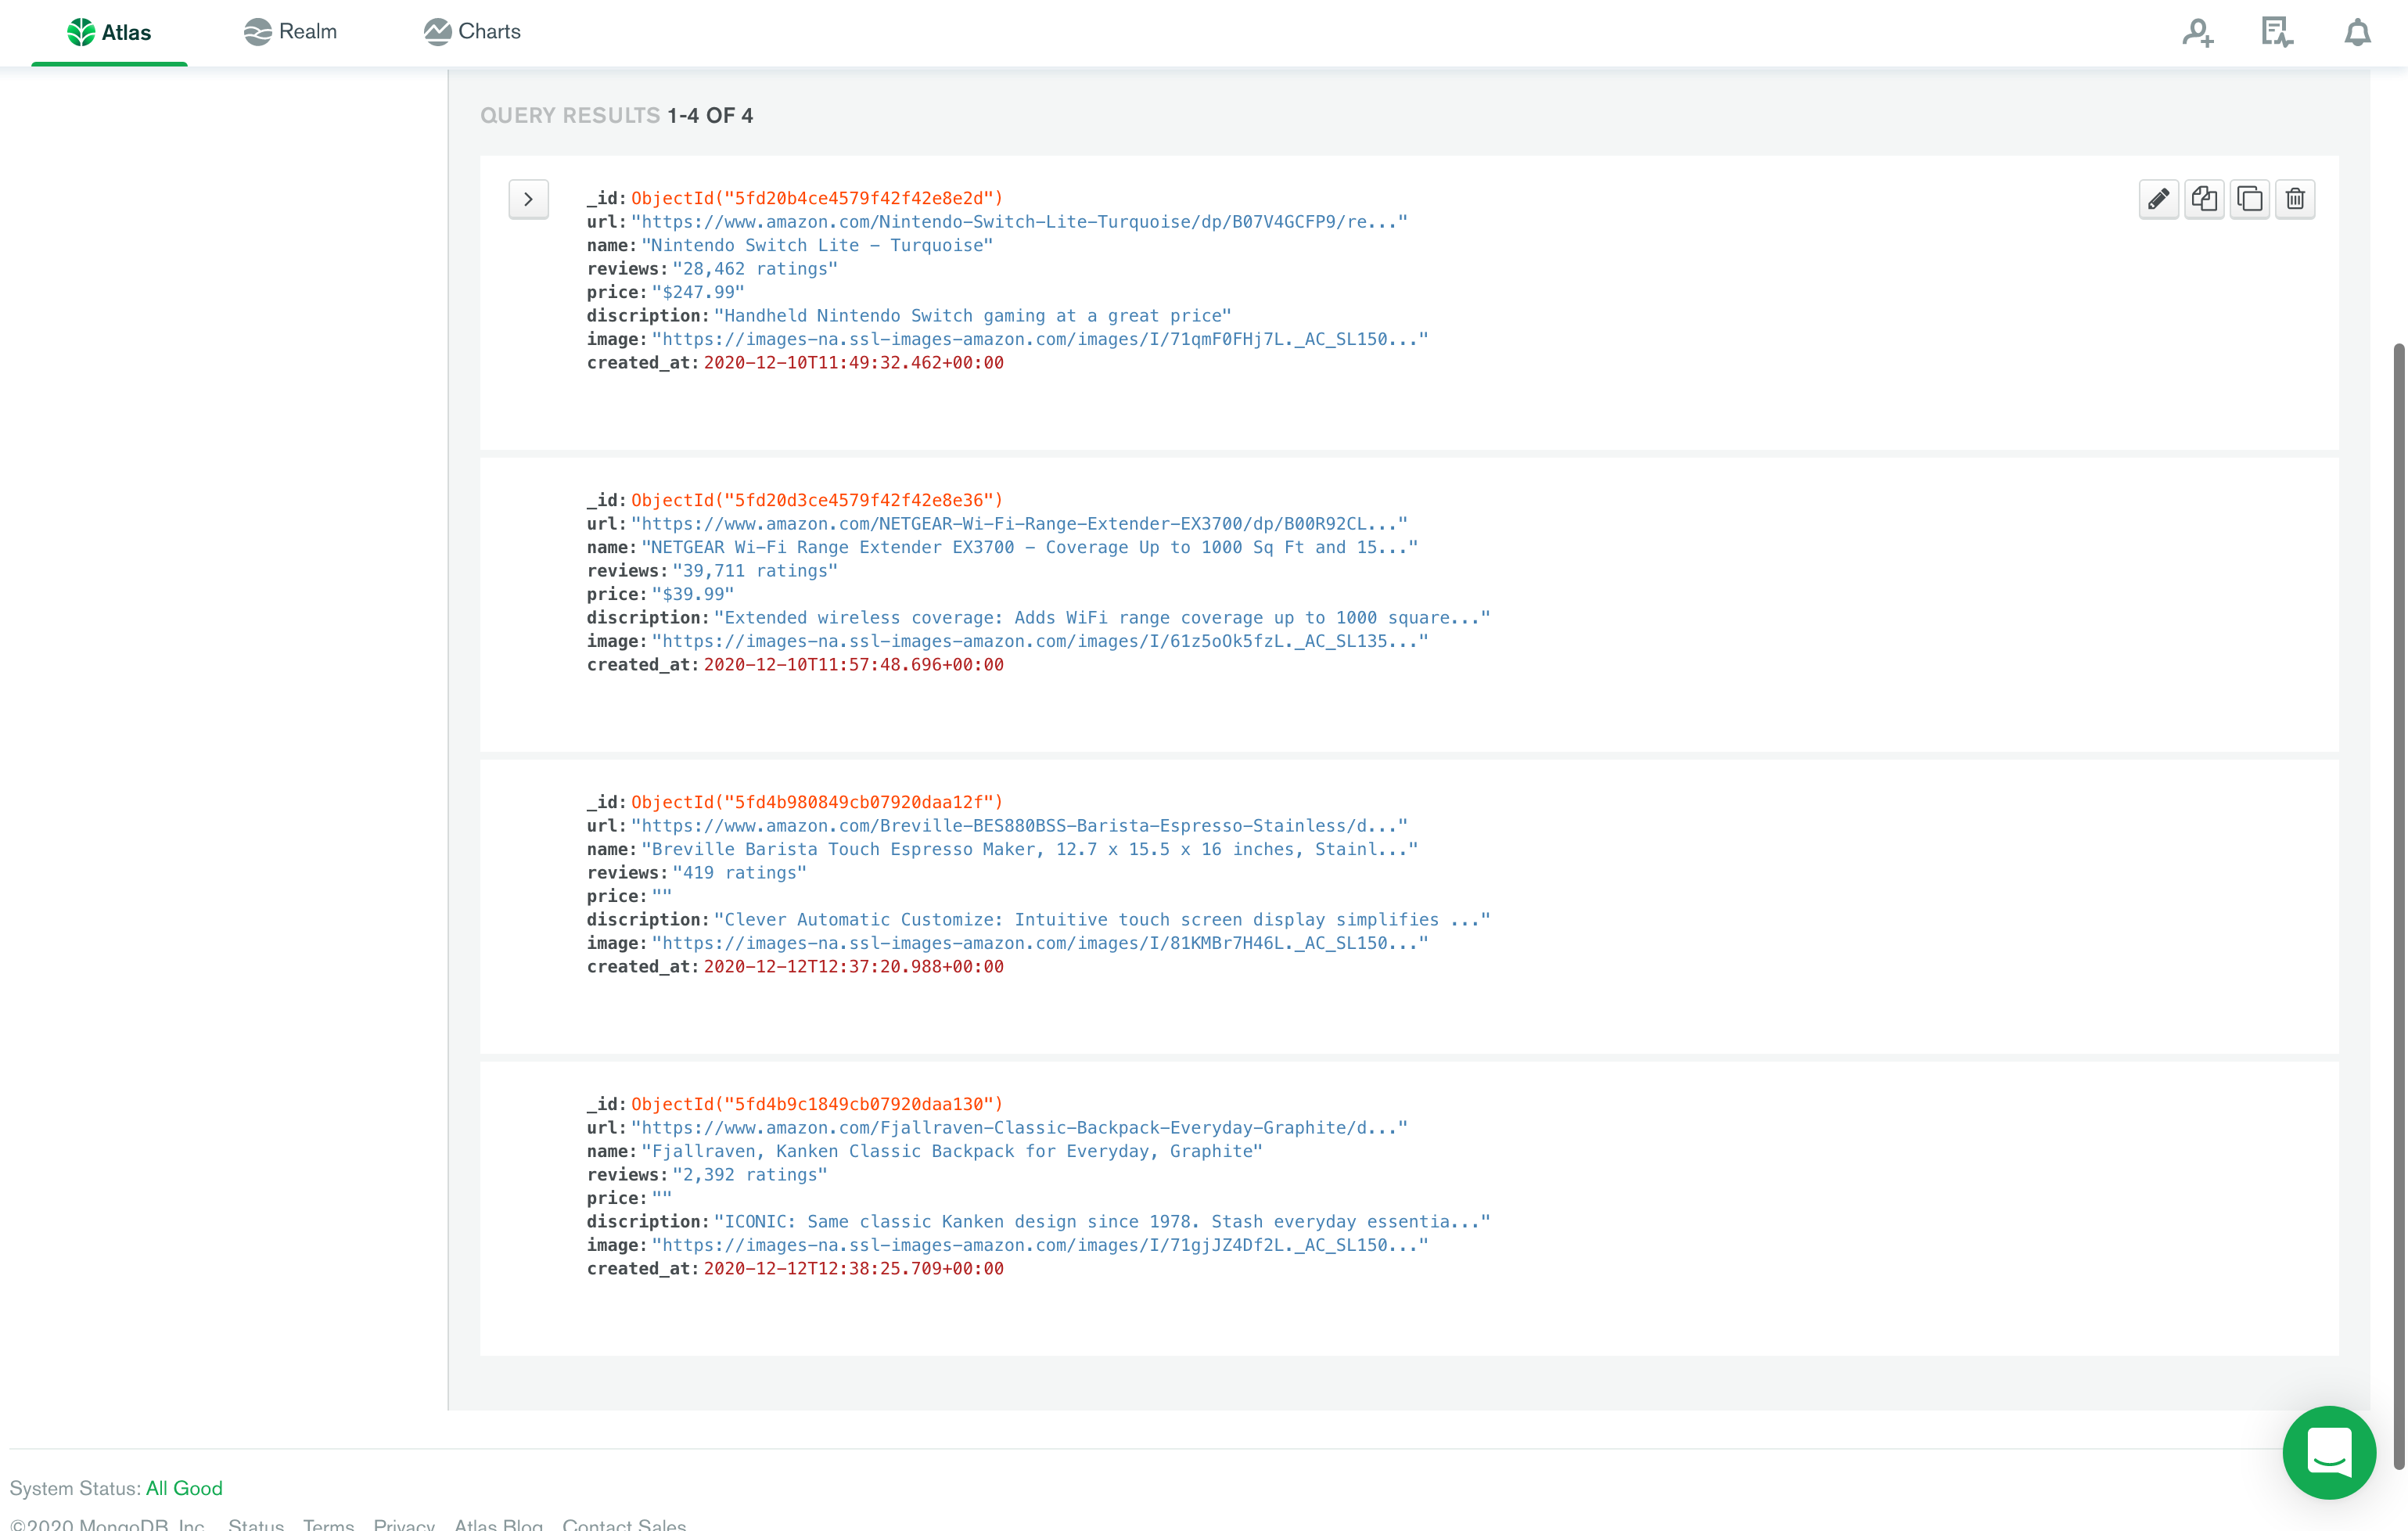Open the notifications bell
2408x1531 pixels.
(x=2357, y=32)
